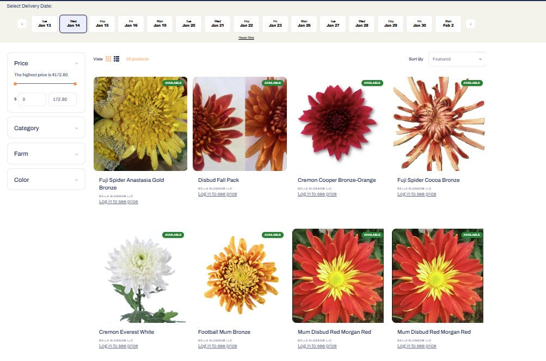Open Fuji Spider Anastasia Gold Bronze image
This screenshot has height=361, width=546.
(x=140, y=124)
